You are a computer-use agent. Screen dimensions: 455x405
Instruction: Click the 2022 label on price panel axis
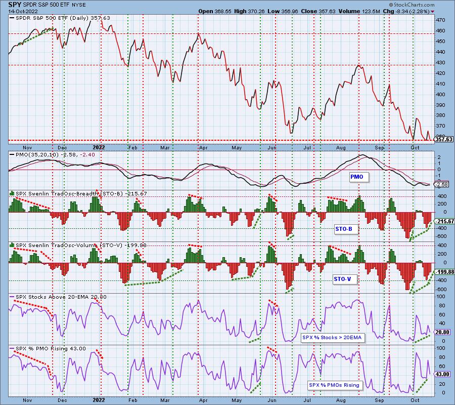(99, 148)
